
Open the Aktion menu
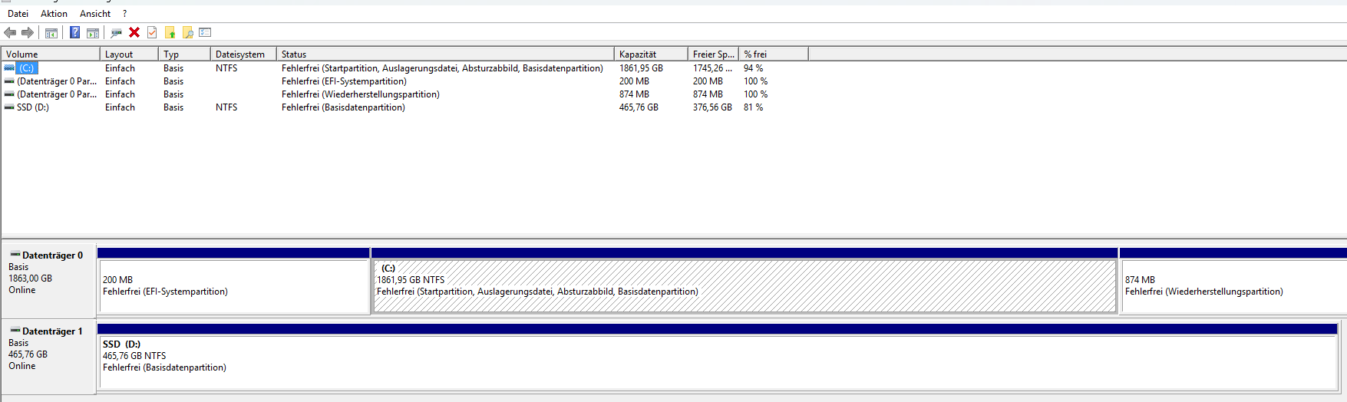54,14
